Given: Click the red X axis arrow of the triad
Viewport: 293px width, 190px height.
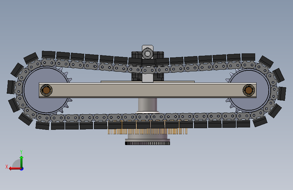Looking at the screenshot, I should (15, 169).
